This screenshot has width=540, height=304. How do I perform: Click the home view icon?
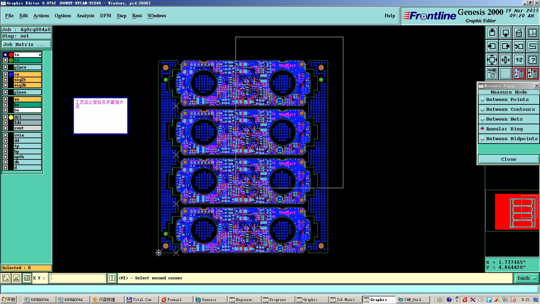pos(519,33)
